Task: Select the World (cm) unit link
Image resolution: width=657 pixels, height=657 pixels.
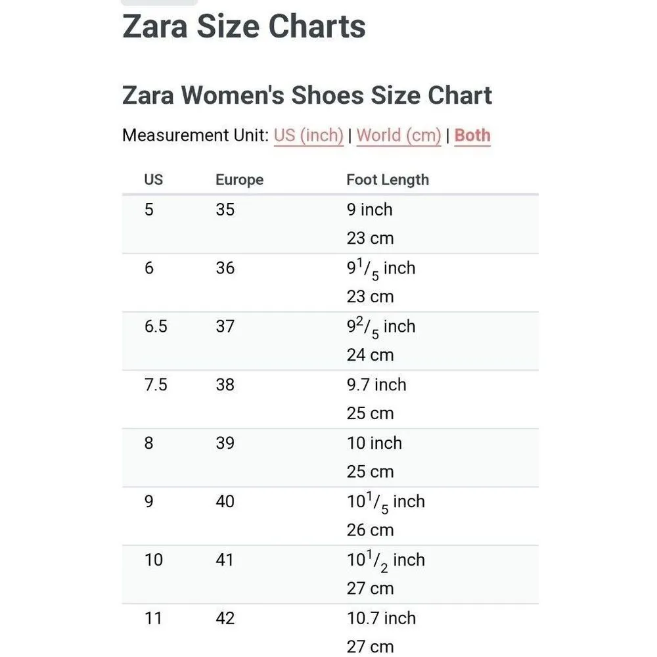Action: (399, 135)
